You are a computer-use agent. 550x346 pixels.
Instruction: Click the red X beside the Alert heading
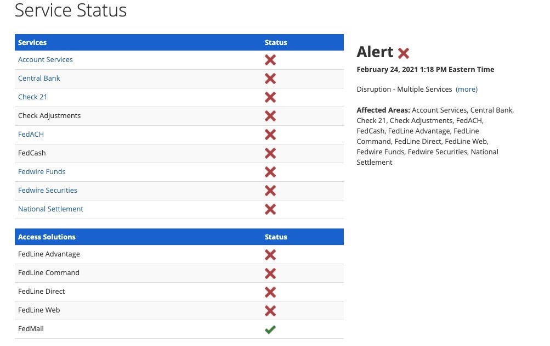point(404,53)
